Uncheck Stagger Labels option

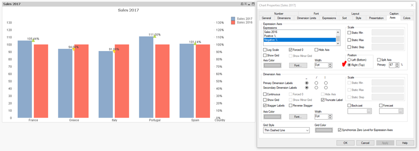(x=265, y=105)
